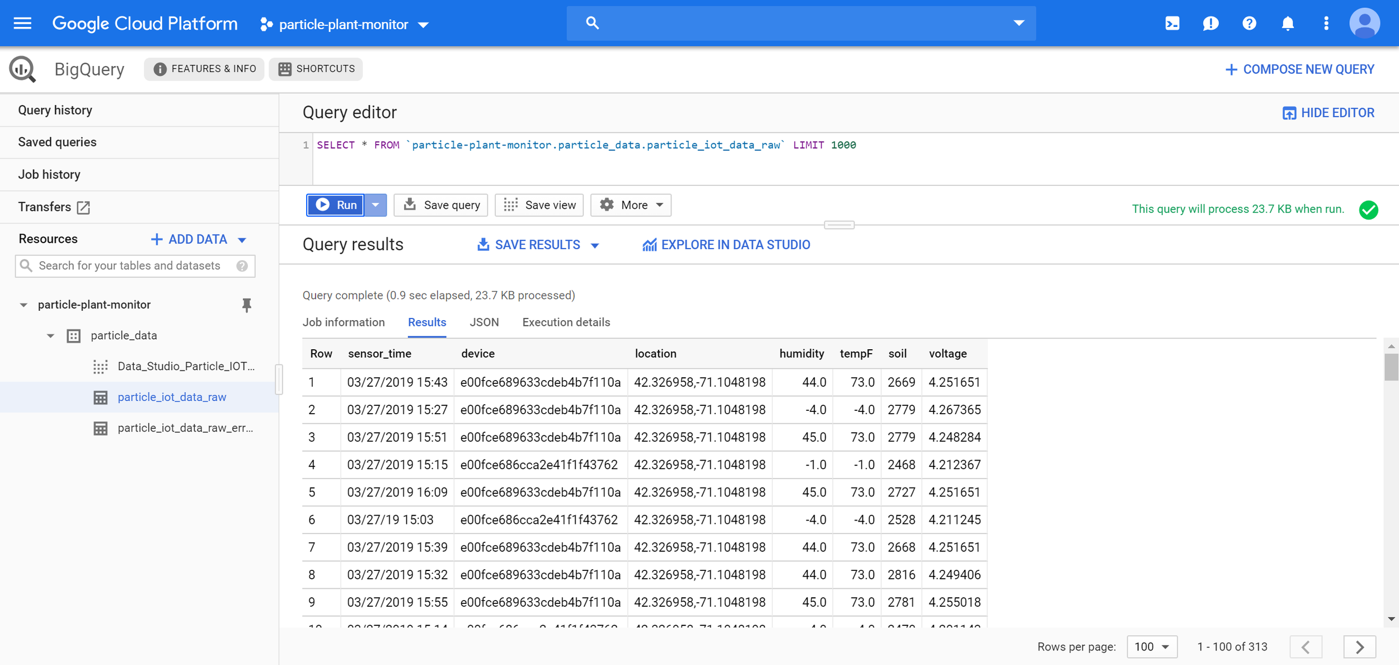Open Features & Info
This screenshot has height=665, width=1399.
tap(204, 69)
